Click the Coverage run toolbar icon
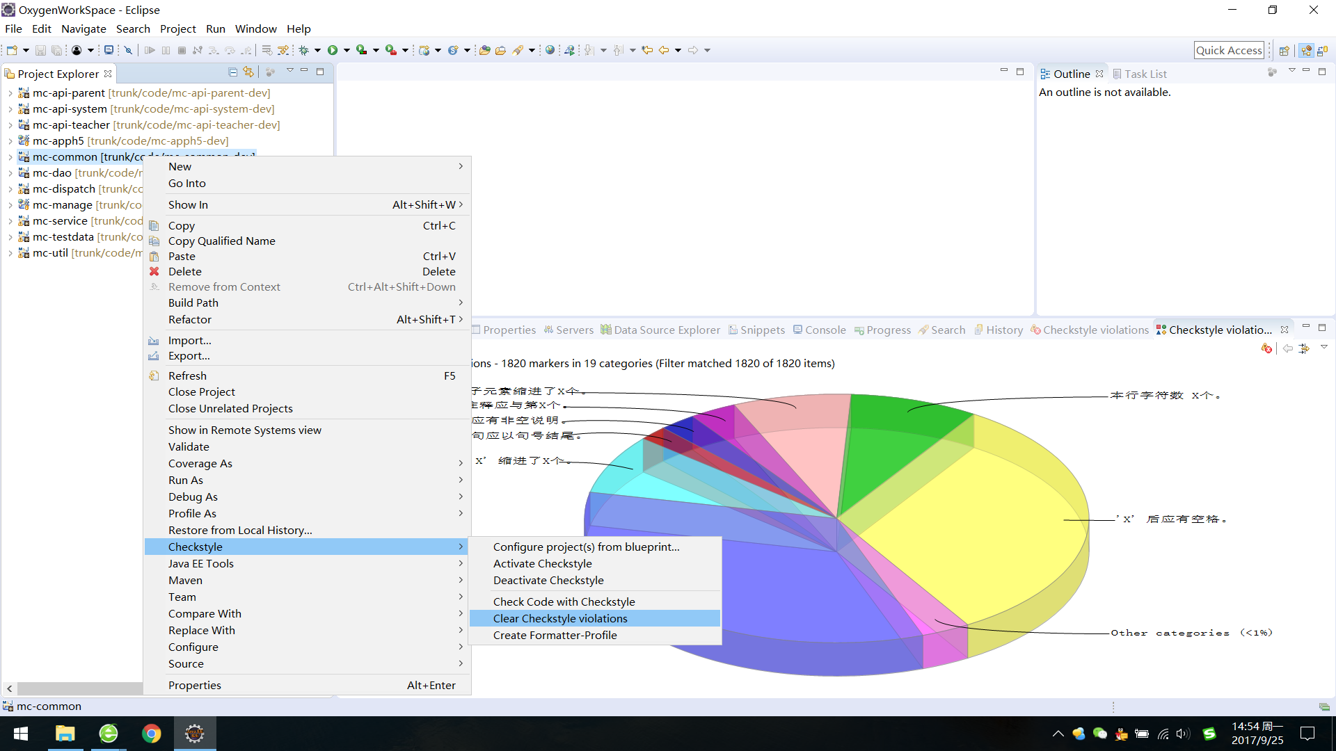 tap(362, 50)
